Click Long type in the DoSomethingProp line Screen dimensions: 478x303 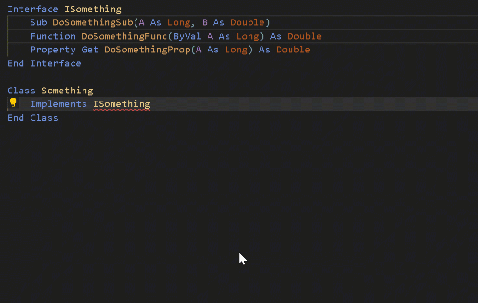point(236,50)
